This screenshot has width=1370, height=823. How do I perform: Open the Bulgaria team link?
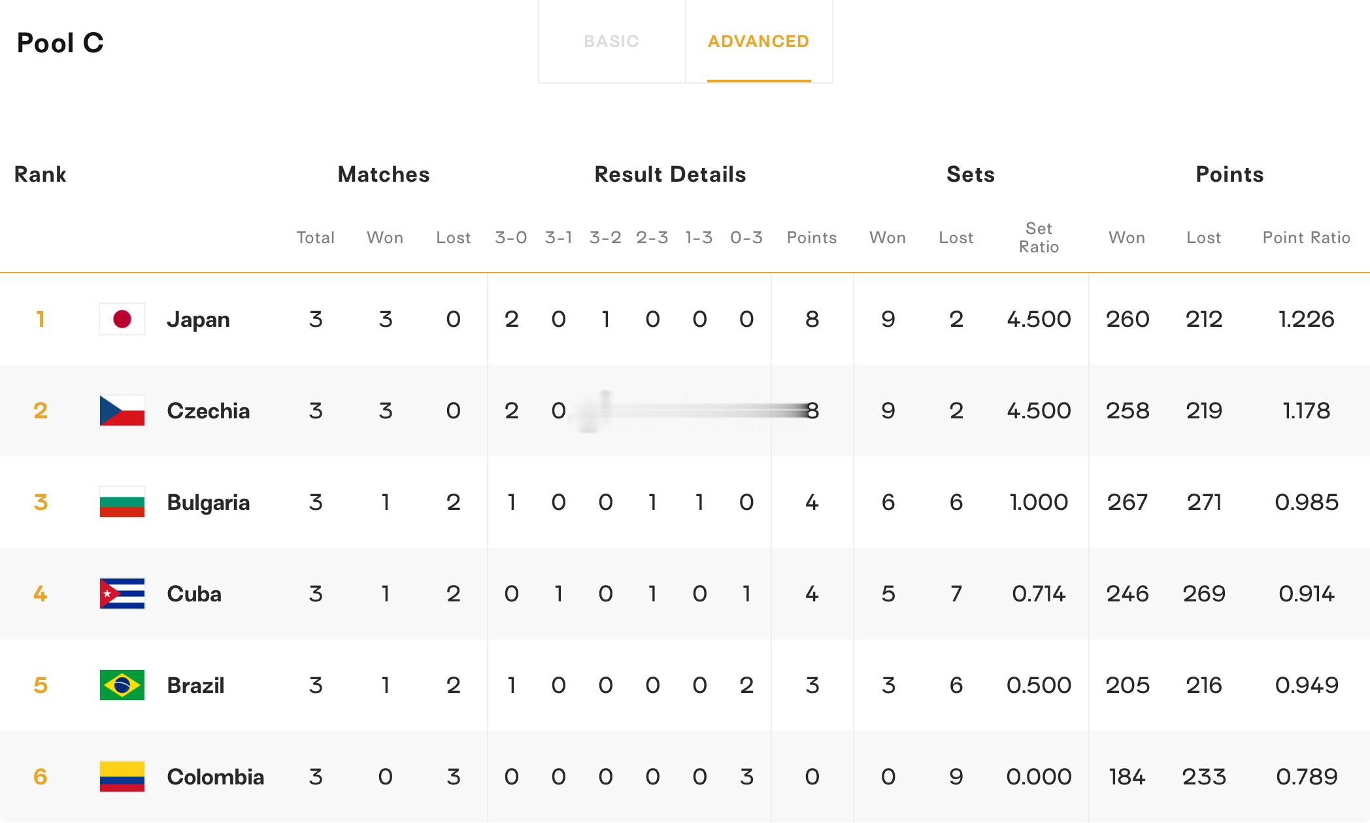209,503
